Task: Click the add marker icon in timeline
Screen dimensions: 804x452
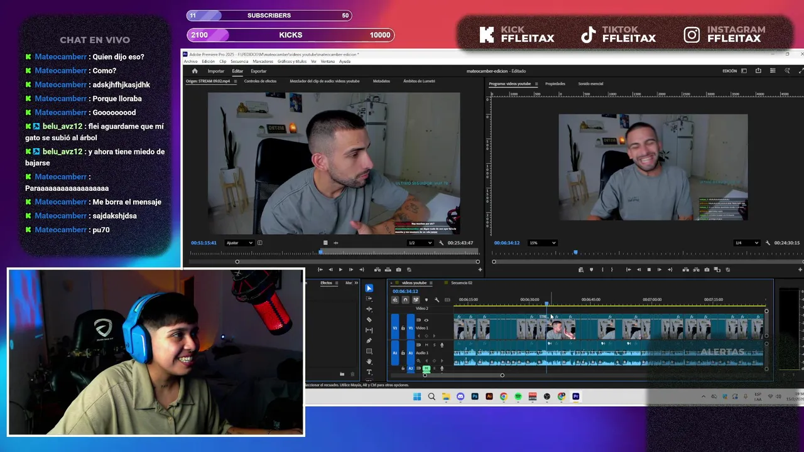Action: pos(426,300)
